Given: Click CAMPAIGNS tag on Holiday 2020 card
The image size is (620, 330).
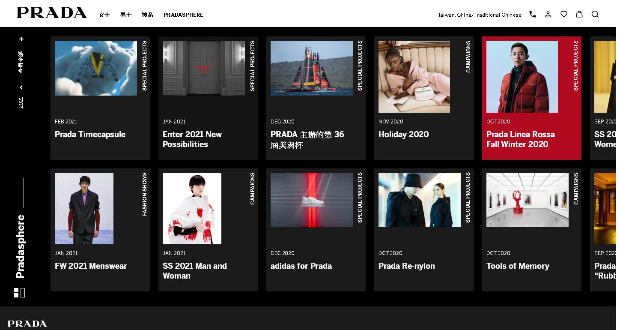Looking at the screenshot, I should pos(468,57).
